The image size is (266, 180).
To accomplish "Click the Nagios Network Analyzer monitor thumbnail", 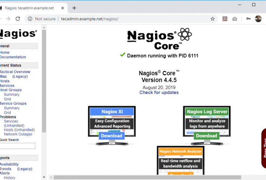I will pyautogui.click(x=180, y=160).
